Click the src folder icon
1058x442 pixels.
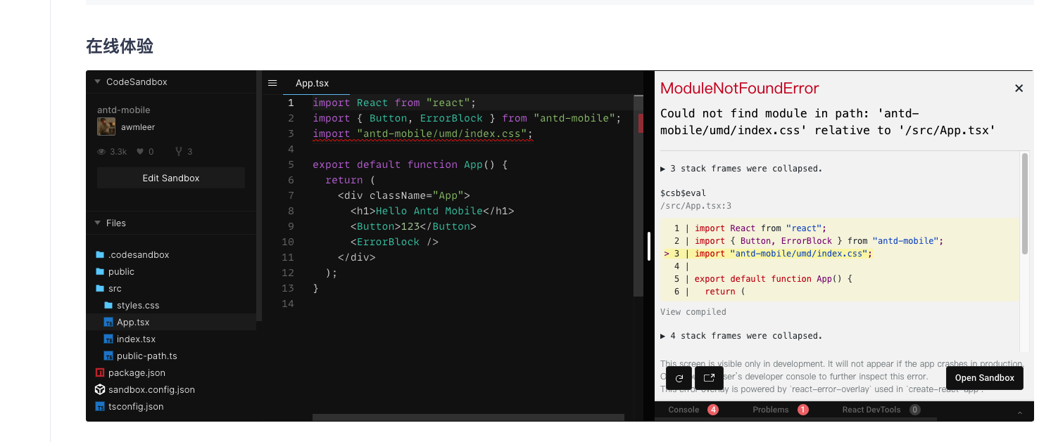click(x=100, y=288)
